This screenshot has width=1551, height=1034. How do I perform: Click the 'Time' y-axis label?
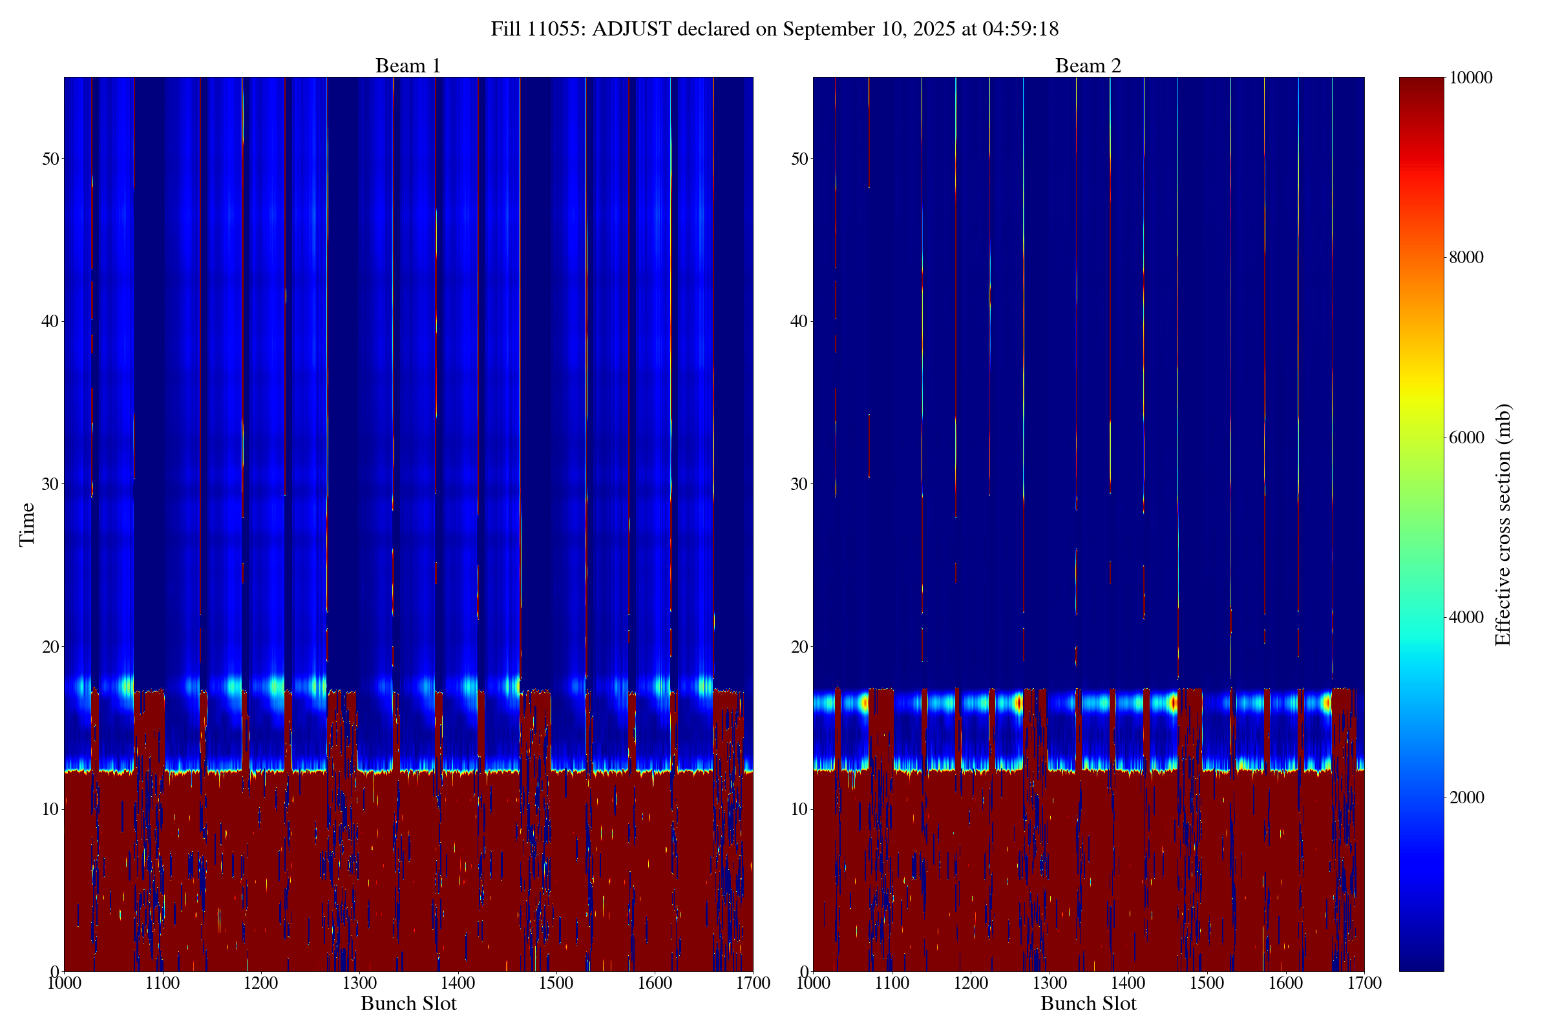pyautogui.click(x=27, y=524)
